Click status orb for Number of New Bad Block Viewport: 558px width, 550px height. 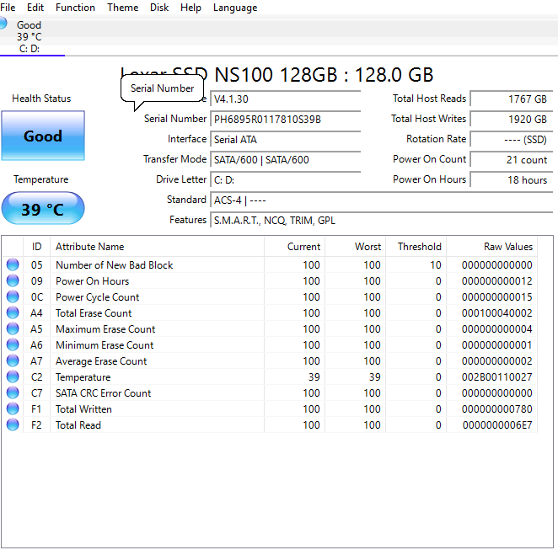(x=13, y=264)
